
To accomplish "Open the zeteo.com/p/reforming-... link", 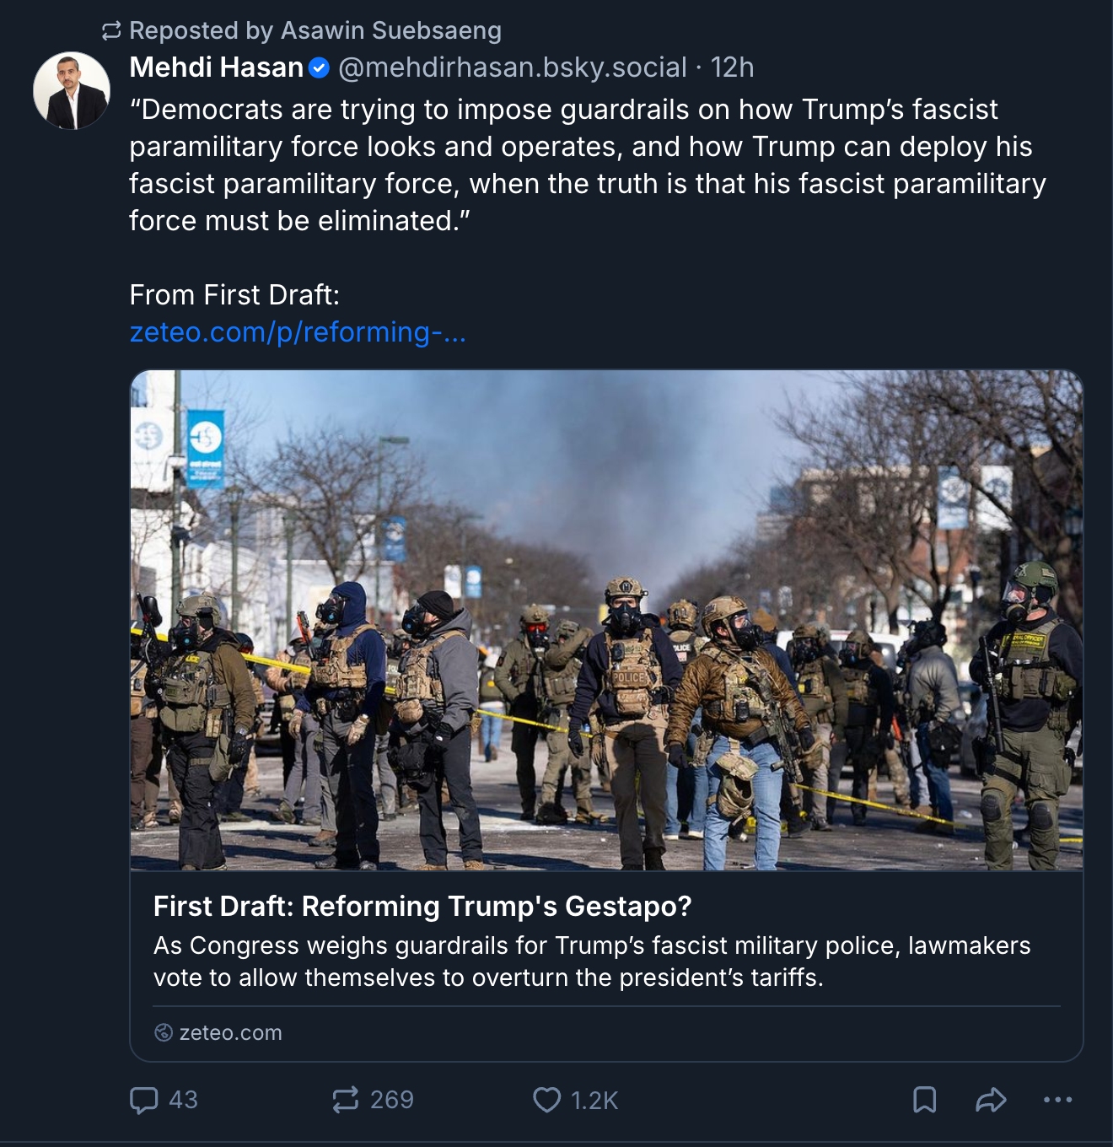I will (298, 332).
